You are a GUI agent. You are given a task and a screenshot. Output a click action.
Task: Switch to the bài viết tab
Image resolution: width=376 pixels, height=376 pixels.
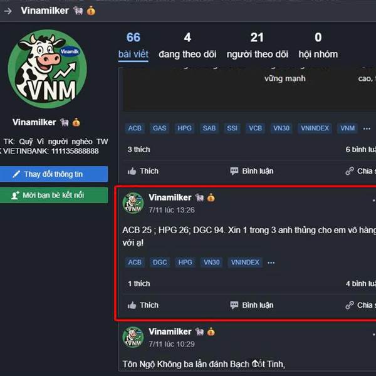coord(133,46)
